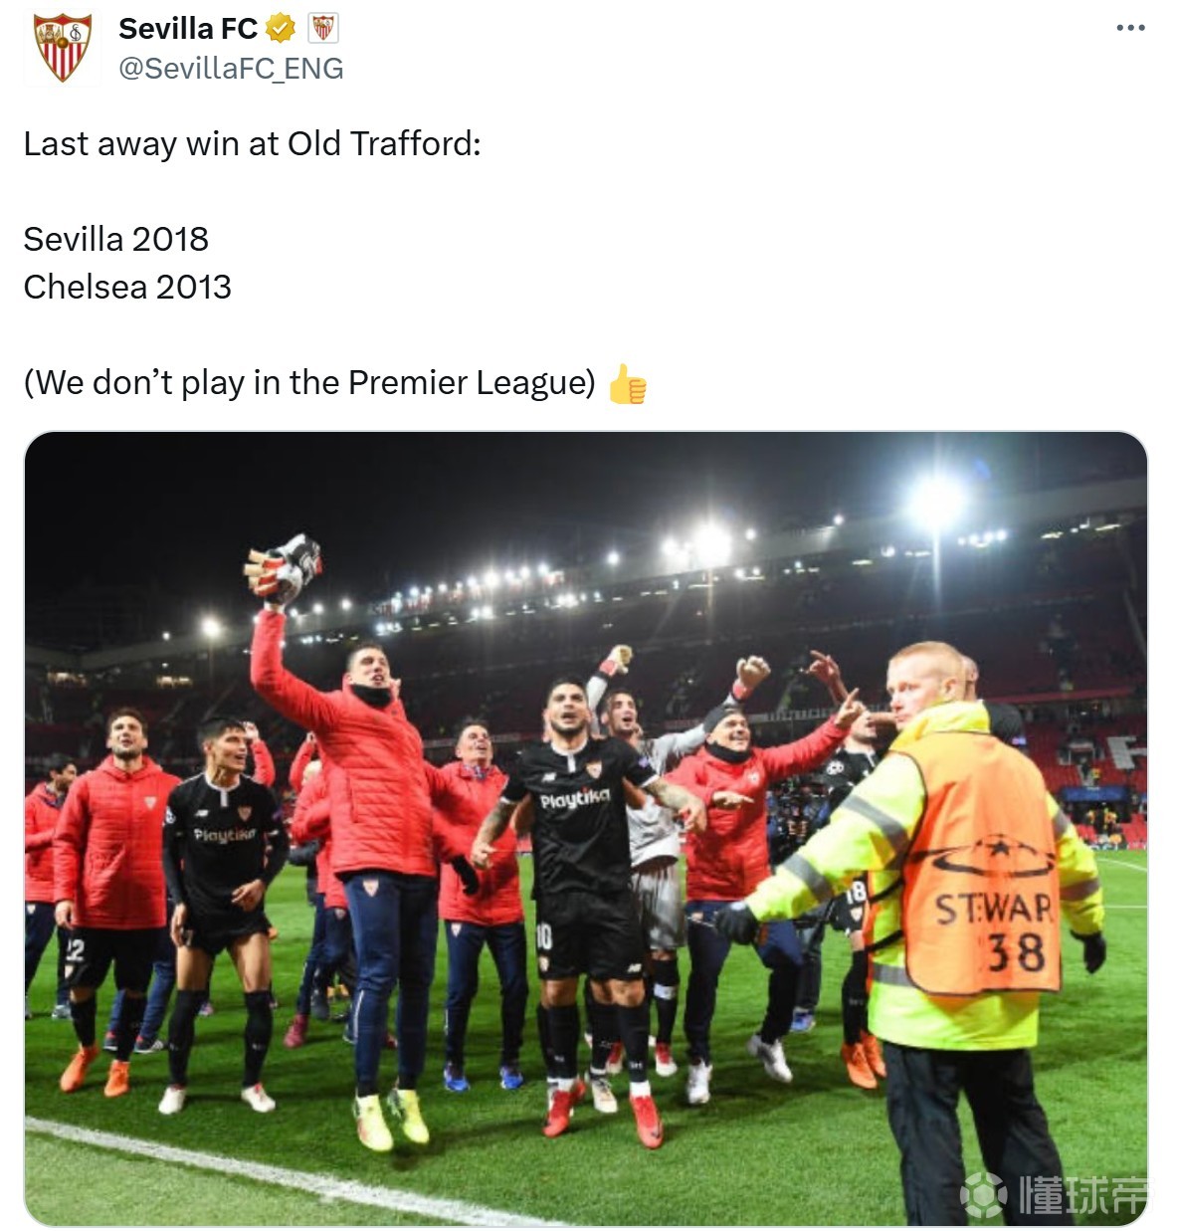Click the bright stadium floodlight in photo
The height and width of the screenshot is (1231, 1178).
click(x=936, y=503)
